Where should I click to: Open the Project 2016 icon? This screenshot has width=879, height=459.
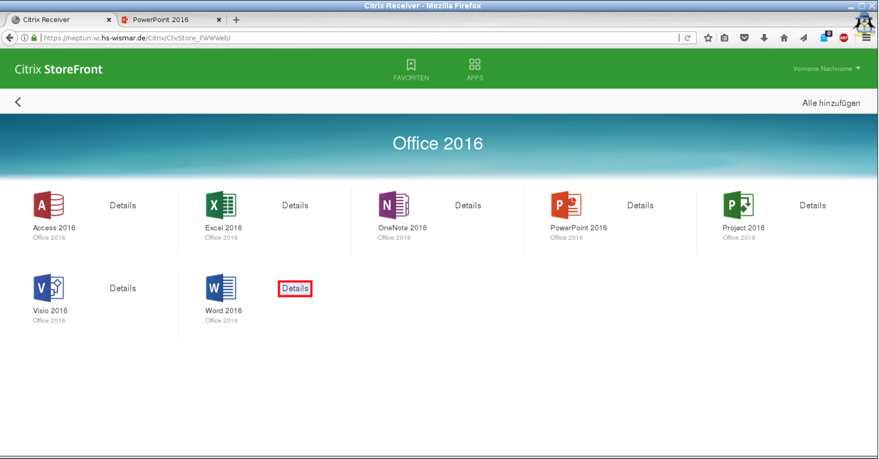[738, 205]
